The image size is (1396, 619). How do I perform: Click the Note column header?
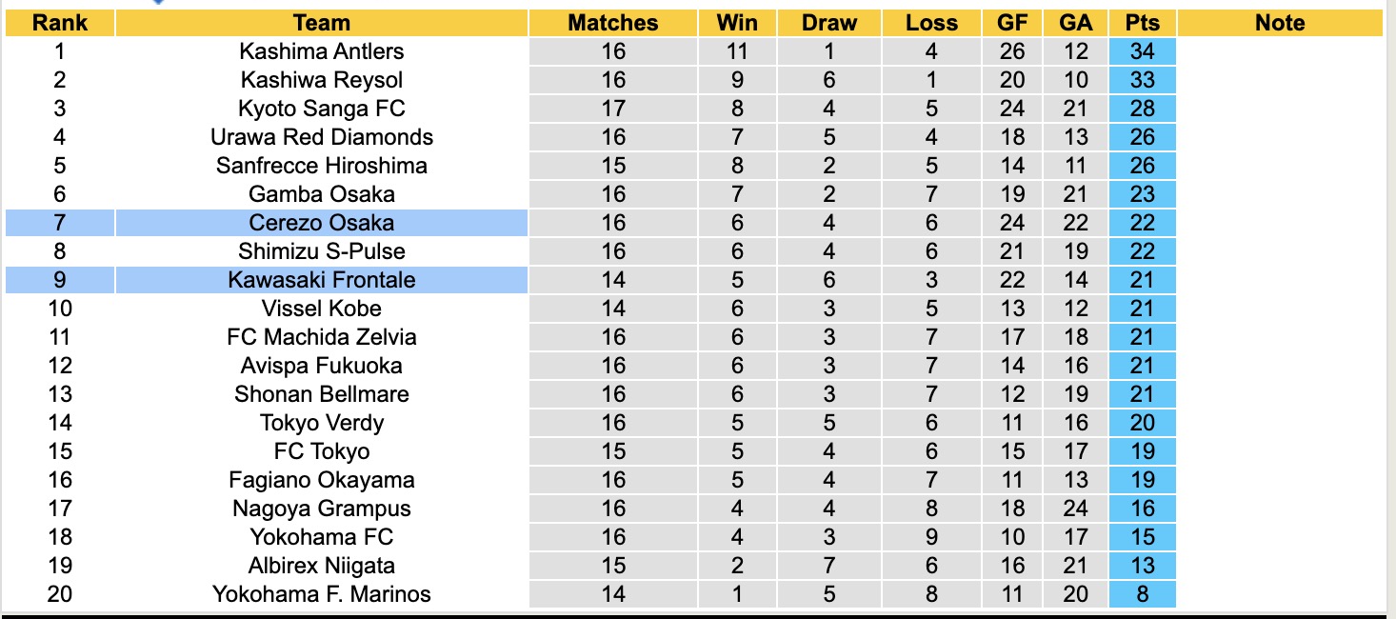point(1280,23)
